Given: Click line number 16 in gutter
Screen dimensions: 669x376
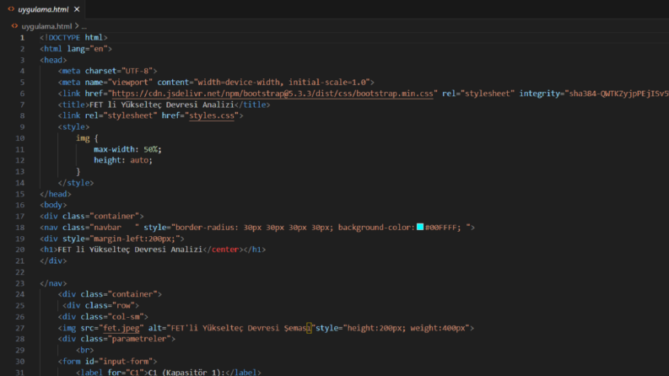Looking at the screenshot, I should click(20, 205).
